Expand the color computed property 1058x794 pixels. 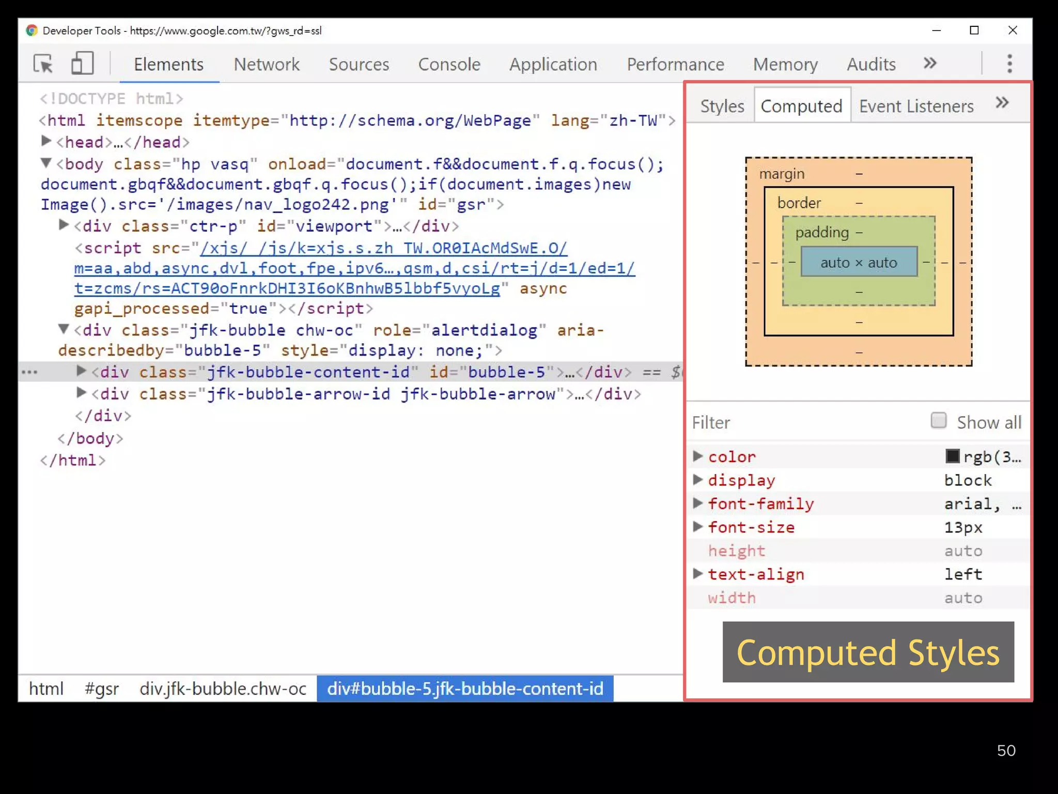click(x=697, y=456)
